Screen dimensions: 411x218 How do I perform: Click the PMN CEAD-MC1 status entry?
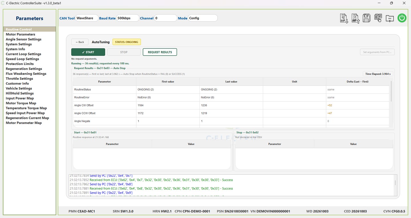click(x=82, y=211)
